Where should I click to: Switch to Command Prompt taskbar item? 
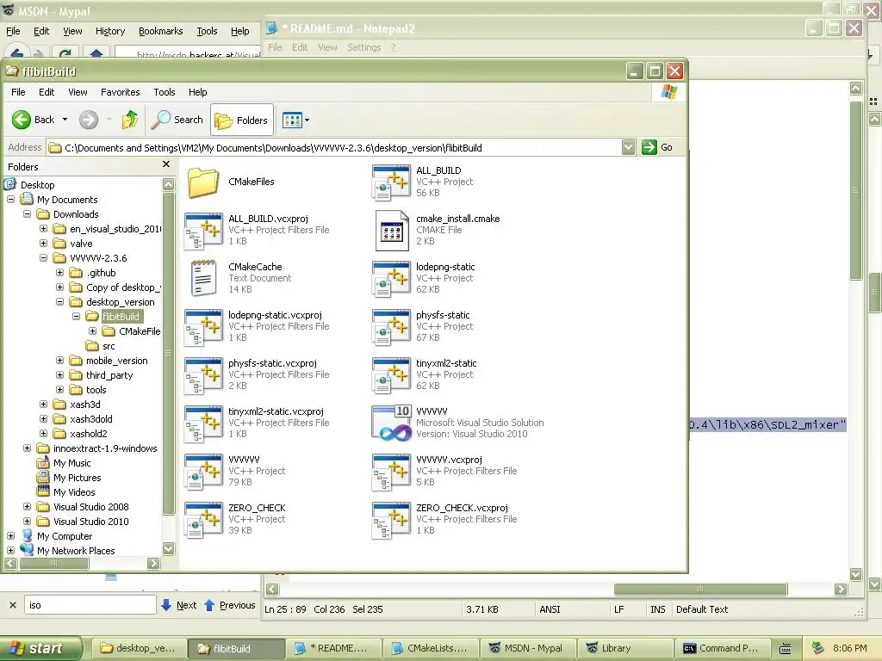click(721, 649)
